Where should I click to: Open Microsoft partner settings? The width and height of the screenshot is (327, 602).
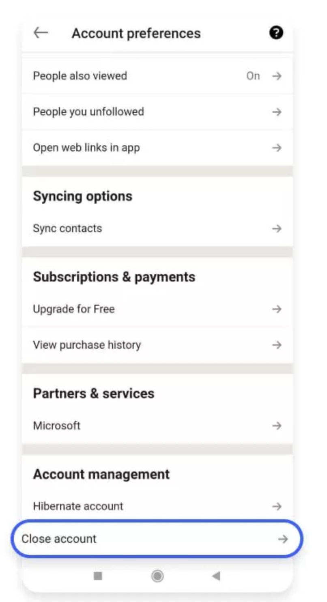(x=57, y=426)
